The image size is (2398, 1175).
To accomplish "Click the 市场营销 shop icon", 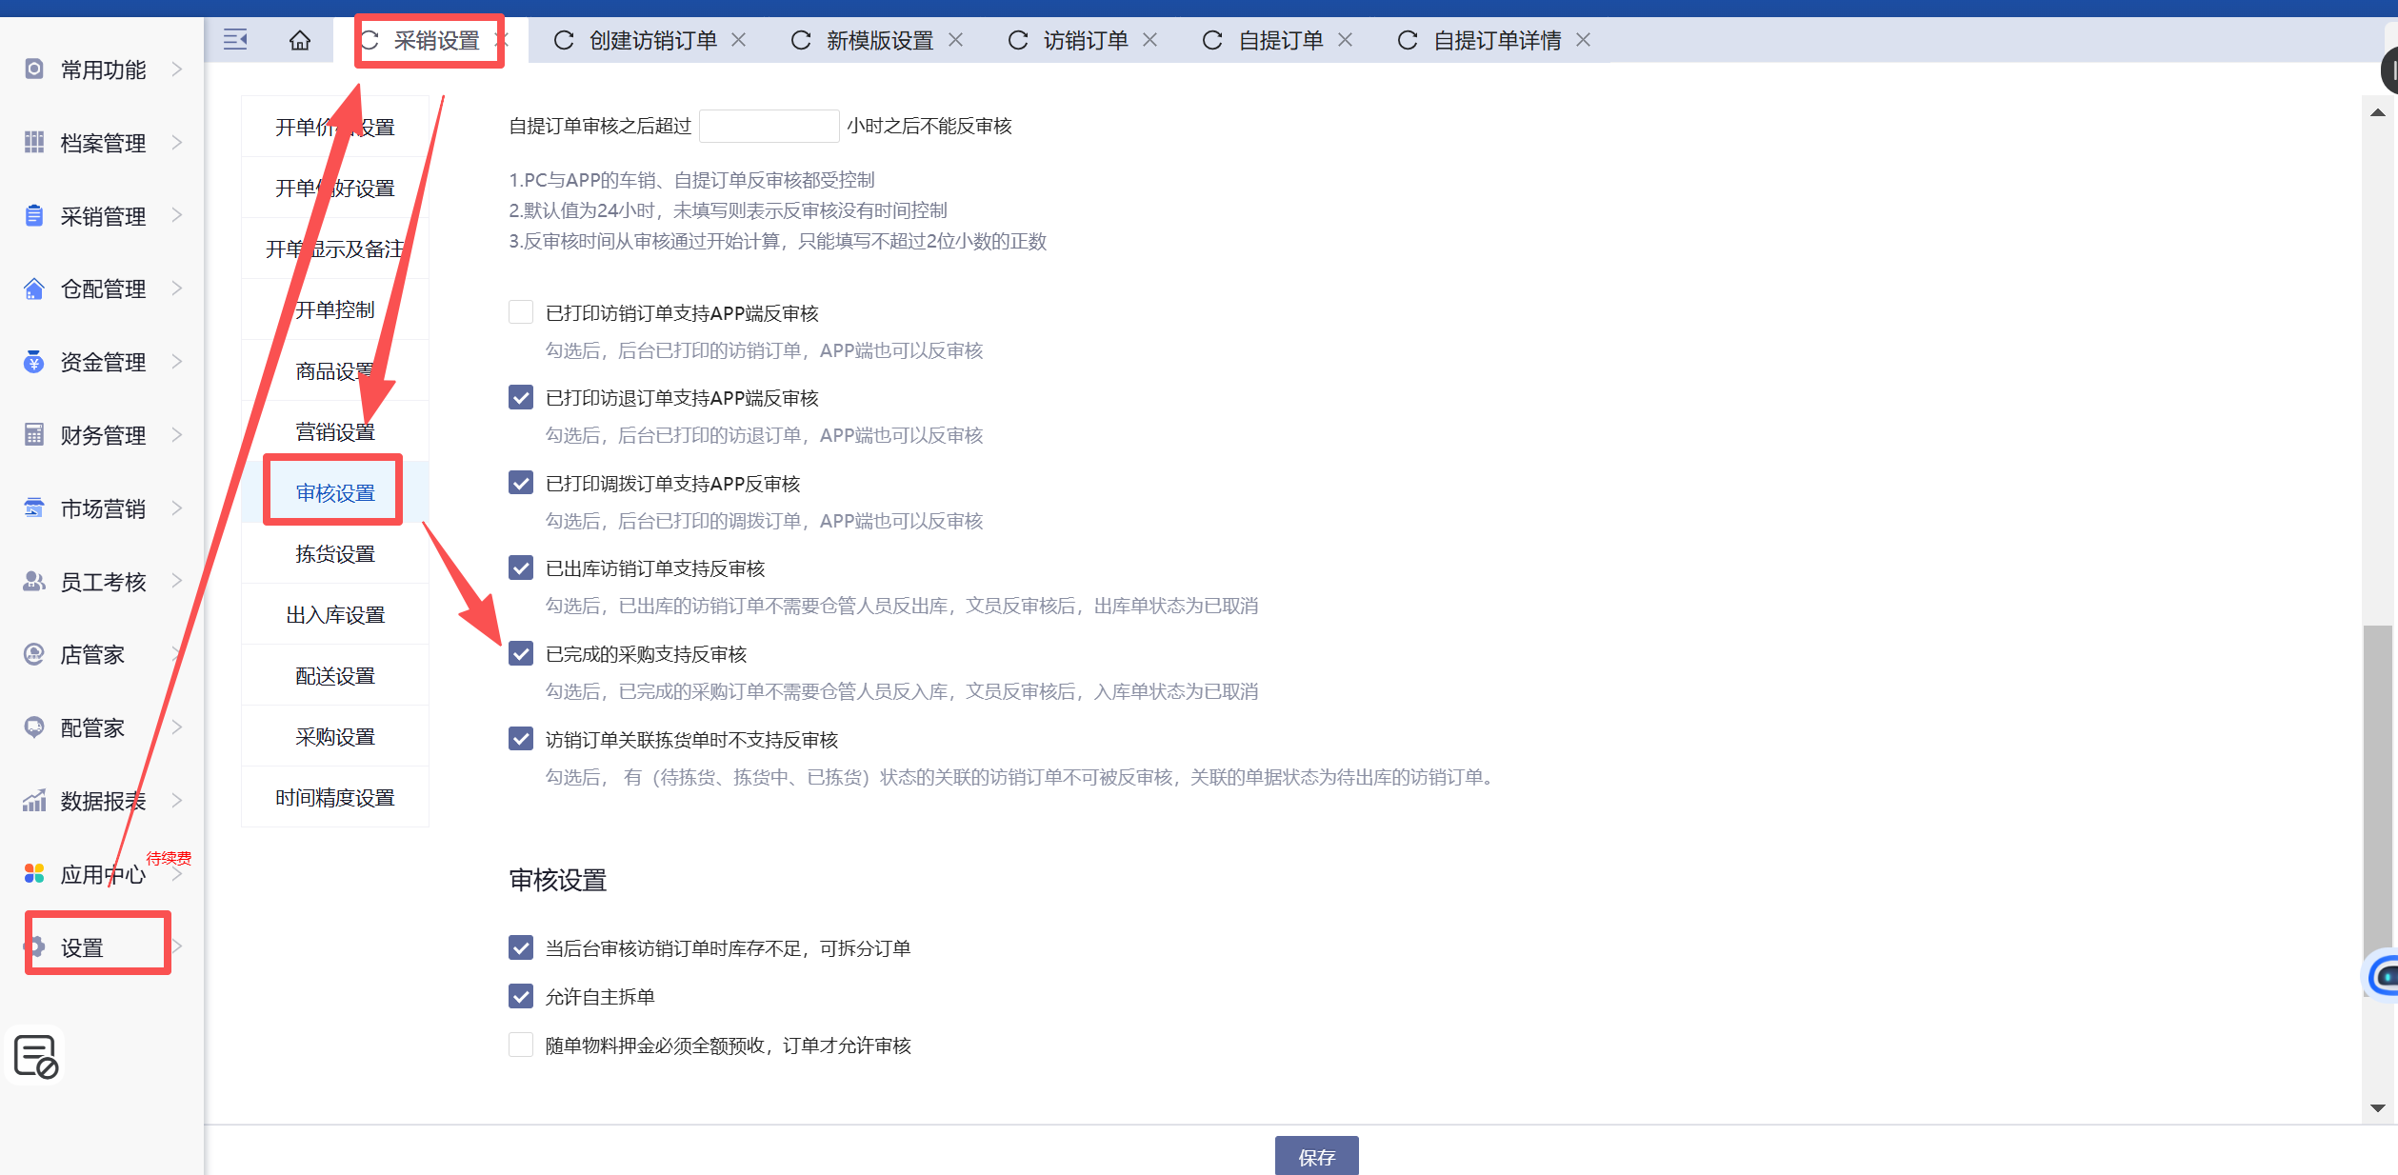I will 34,508.
